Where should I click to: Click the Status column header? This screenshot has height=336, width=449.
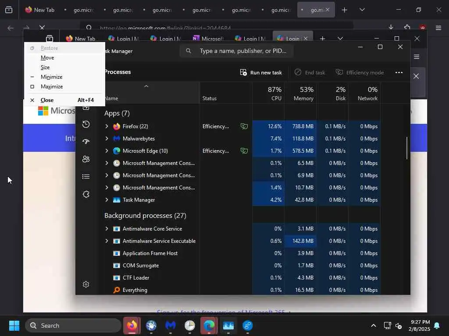[x=226, y=93]
